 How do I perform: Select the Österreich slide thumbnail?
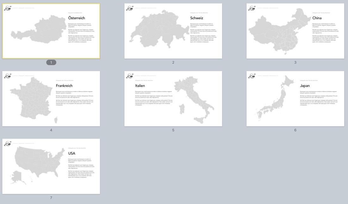pyautogui.click(x=51, y=31)
